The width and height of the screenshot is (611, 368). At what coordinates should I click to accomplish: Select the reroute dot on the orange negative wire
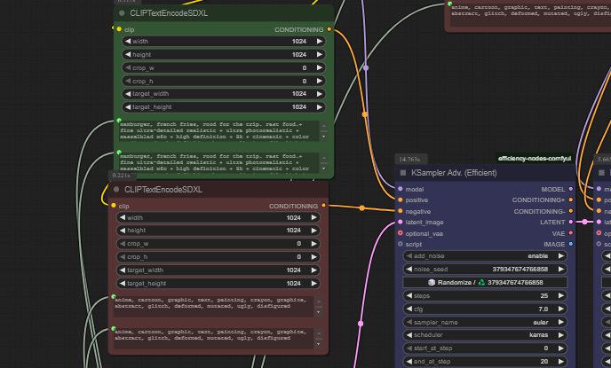[362, 208]
